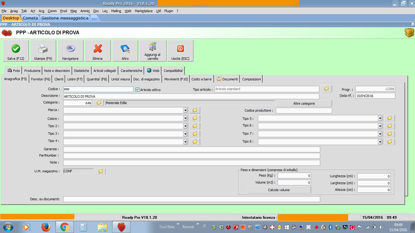Click folder icon beside Colore field
The width and height of the screenshot is (415, 233).
(195, 118)
